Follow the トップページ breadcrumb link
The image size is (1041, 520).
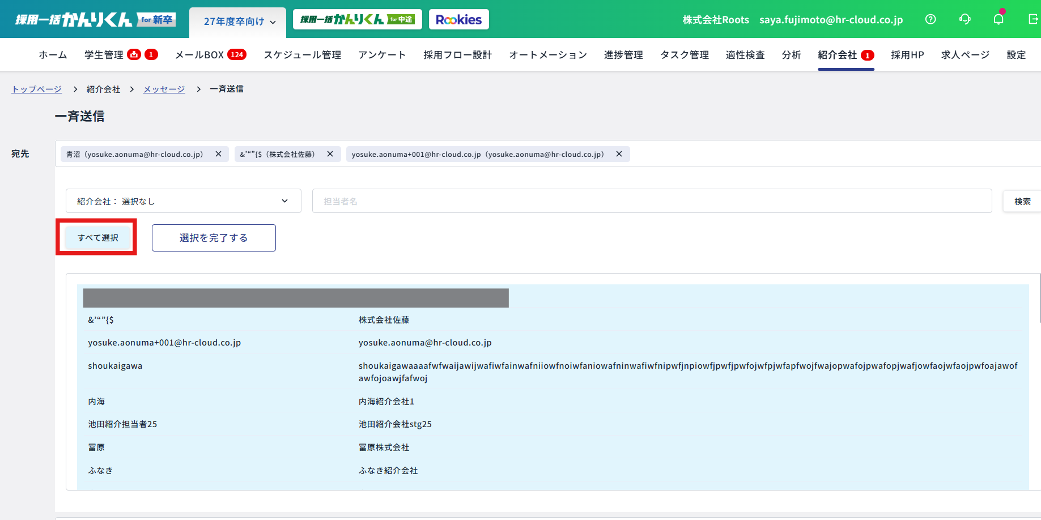(37, 89)
